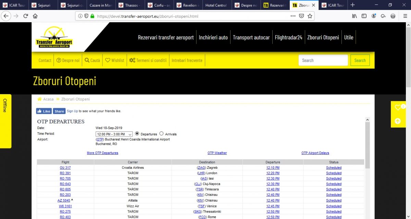
Task: Open Flightradar24 in the main menu
Action: (x=288, y=38)
